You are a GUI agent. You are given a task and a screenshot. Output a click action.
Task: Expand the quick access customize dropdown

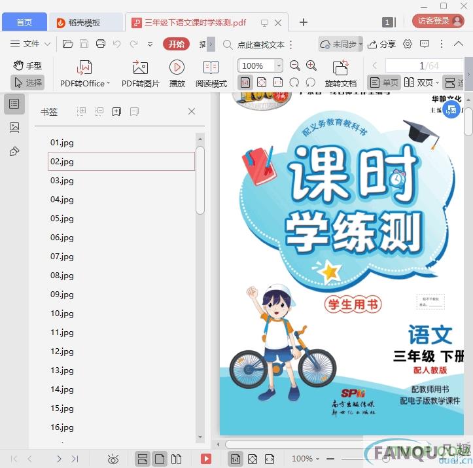150,45
